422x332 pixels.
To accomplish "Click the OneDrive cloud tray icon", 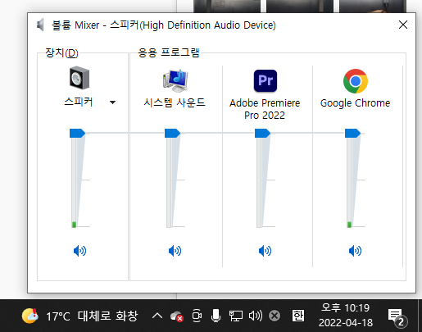I will (x=176, y=316).
